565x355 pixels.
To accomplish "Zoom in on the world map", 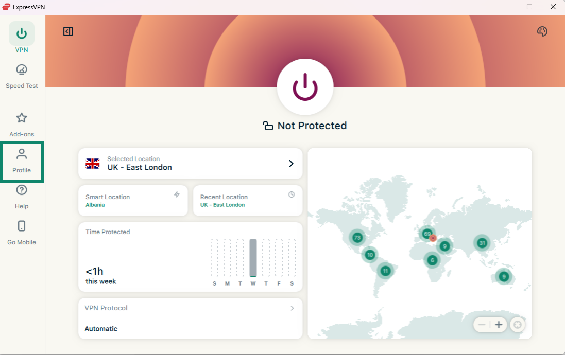I will click(498, 325).
